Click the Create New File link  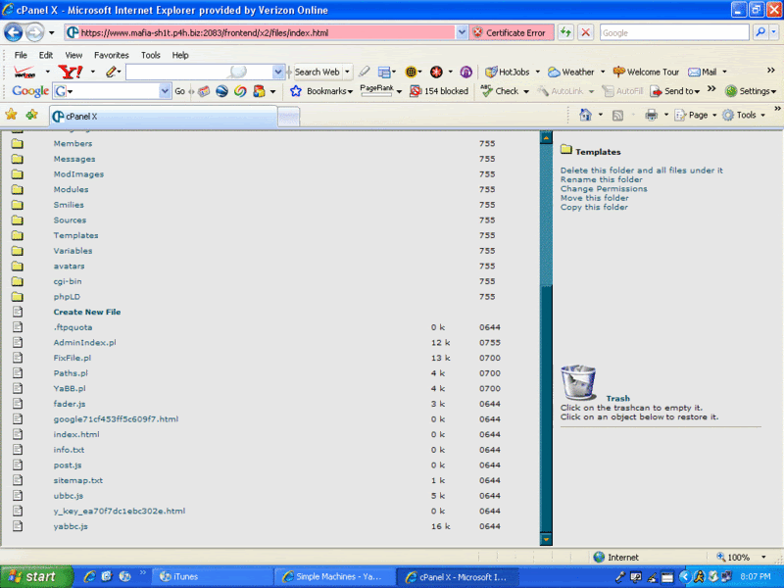click(87, 312)
